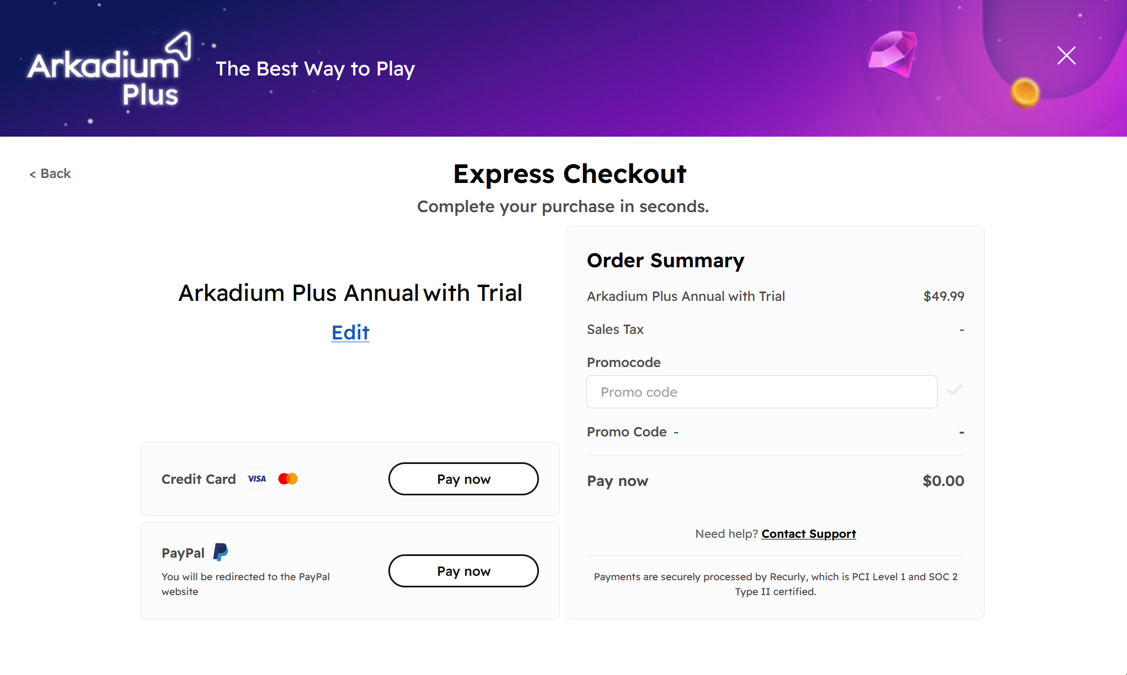Image resolution: width=1127 pixels, height=675 pixels.
Task: Close the checkout with the X icon
Action: (1066, 56)
